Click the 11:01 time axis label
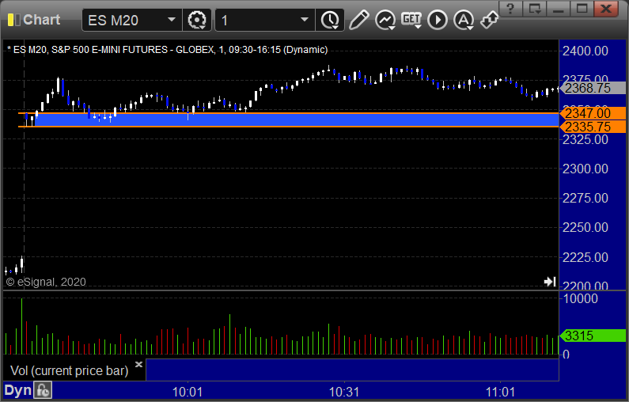The width and height of the screenshot is (629, 402). pos(500,392)
